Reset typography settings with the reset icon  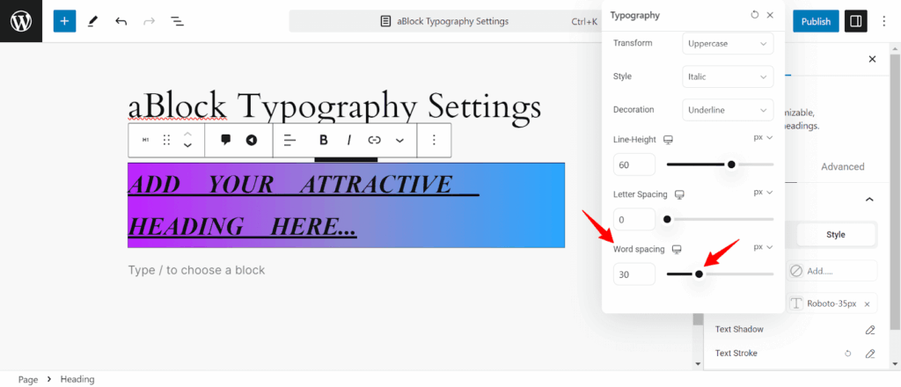pyautogui.click(x=754, y=15)
